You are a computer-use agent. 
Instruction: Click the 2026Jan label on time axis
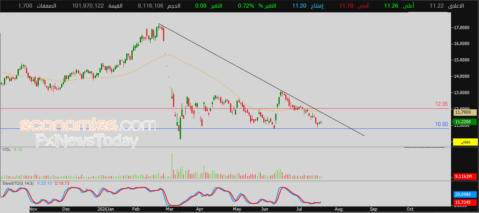tap(105, 210)
